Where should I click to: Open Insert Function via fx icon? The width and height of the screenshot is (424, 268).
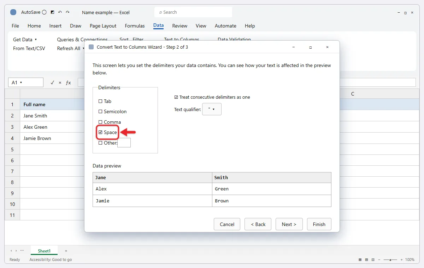point(69,83)
